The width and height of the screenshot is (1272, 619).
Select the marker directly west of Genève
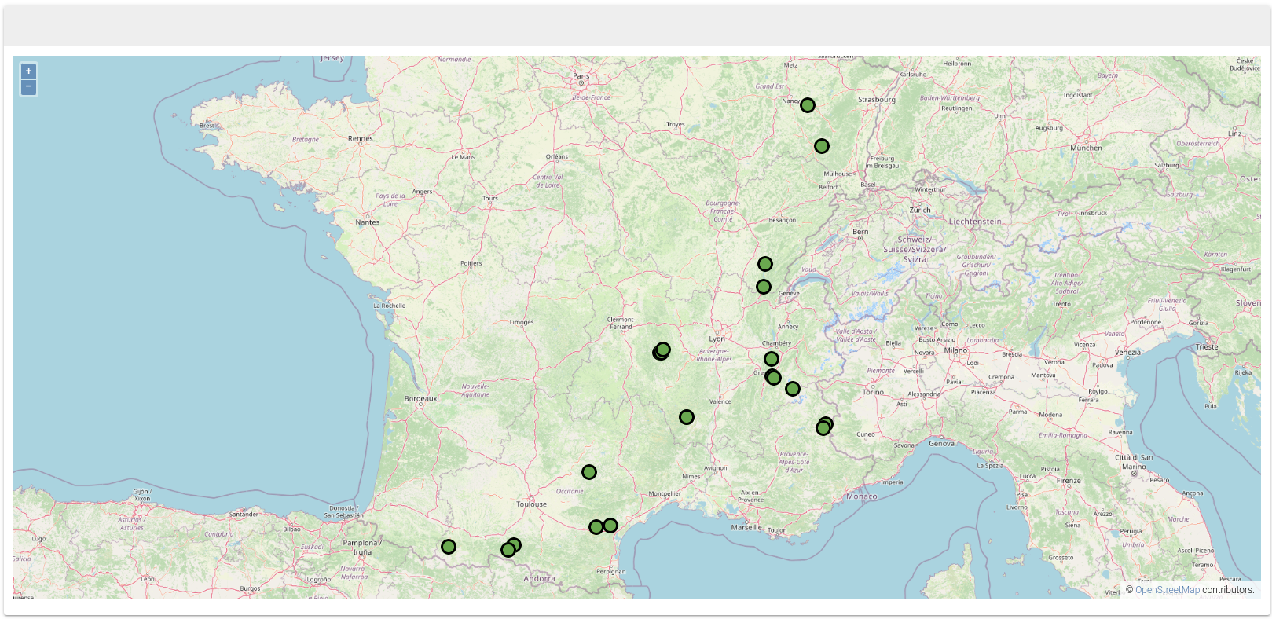tap(764, 287)
